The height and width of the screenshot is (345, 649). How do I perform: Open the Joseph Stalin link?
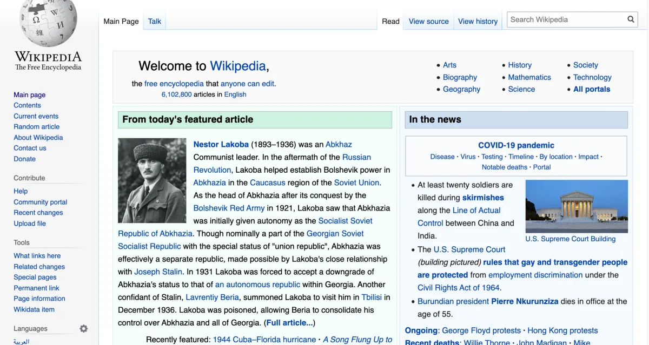click(157, 272)
